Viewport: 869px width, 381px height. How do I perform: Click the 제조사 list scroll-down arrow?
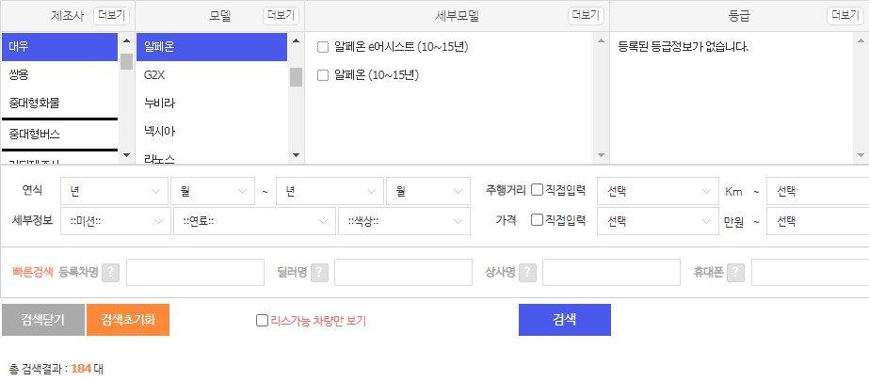(x=126, y=155)
